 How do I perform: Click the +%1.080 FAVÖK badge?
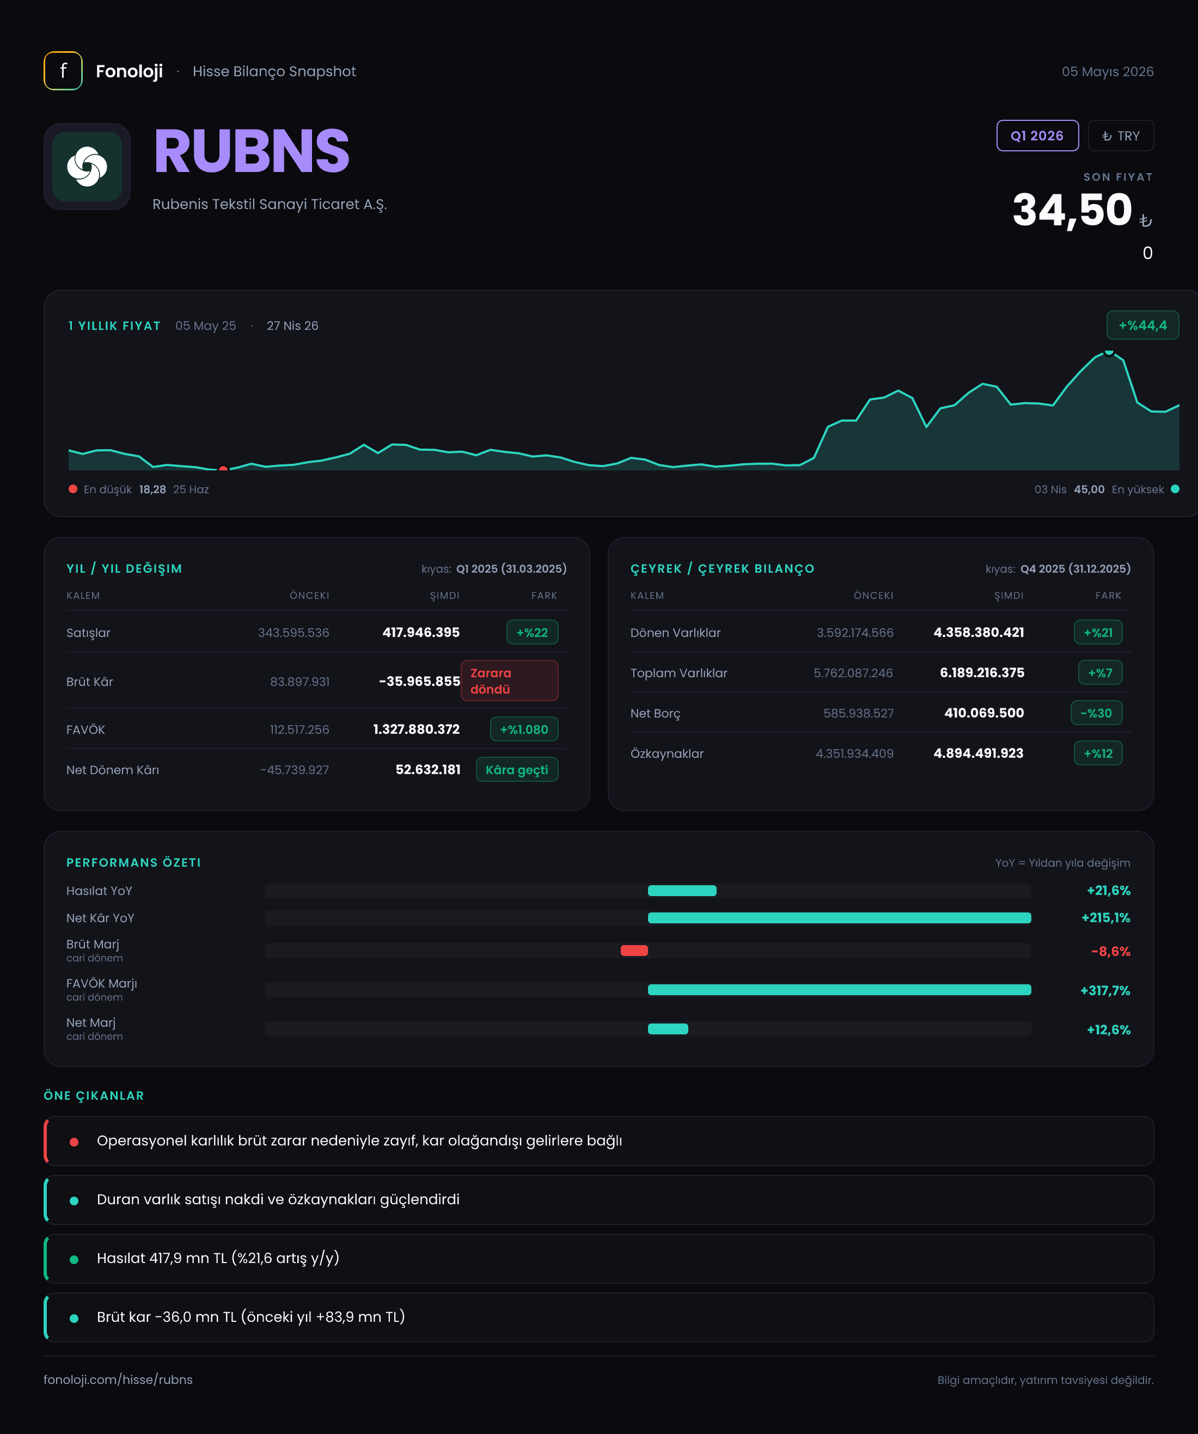click(x=524, y=730)
